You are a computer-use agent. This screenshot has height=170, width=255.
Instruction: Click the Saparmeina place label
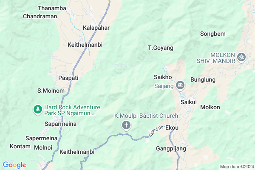60,124
